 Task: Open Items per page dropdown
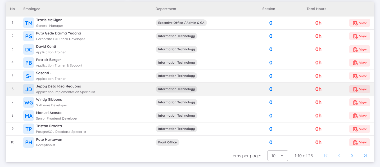point(278,156)
